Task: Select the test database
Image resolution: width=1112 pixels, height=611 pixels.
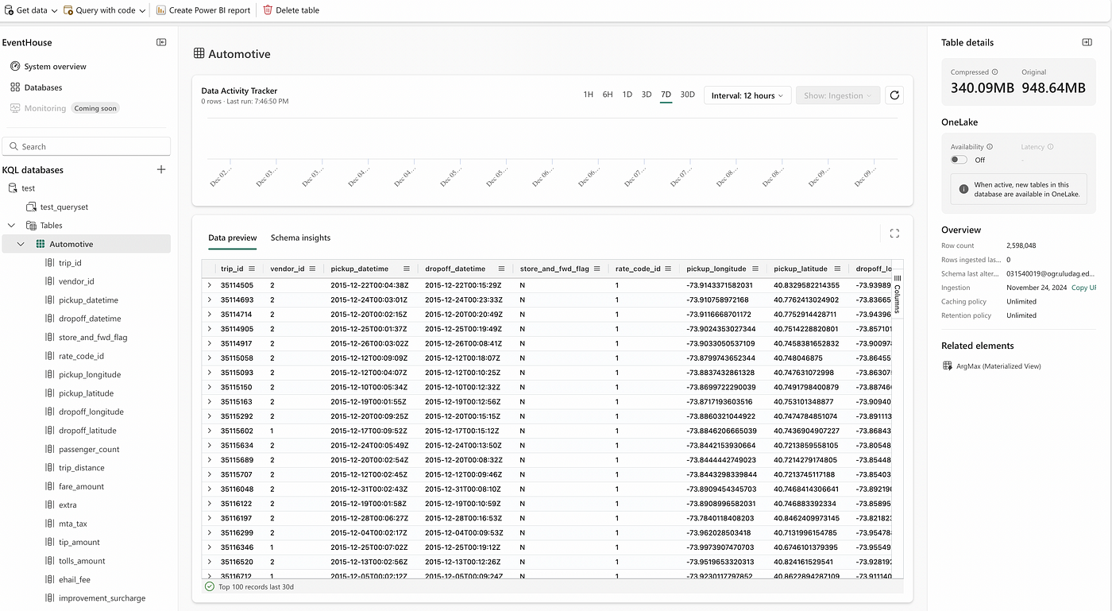Action: [x=28, y=188]
